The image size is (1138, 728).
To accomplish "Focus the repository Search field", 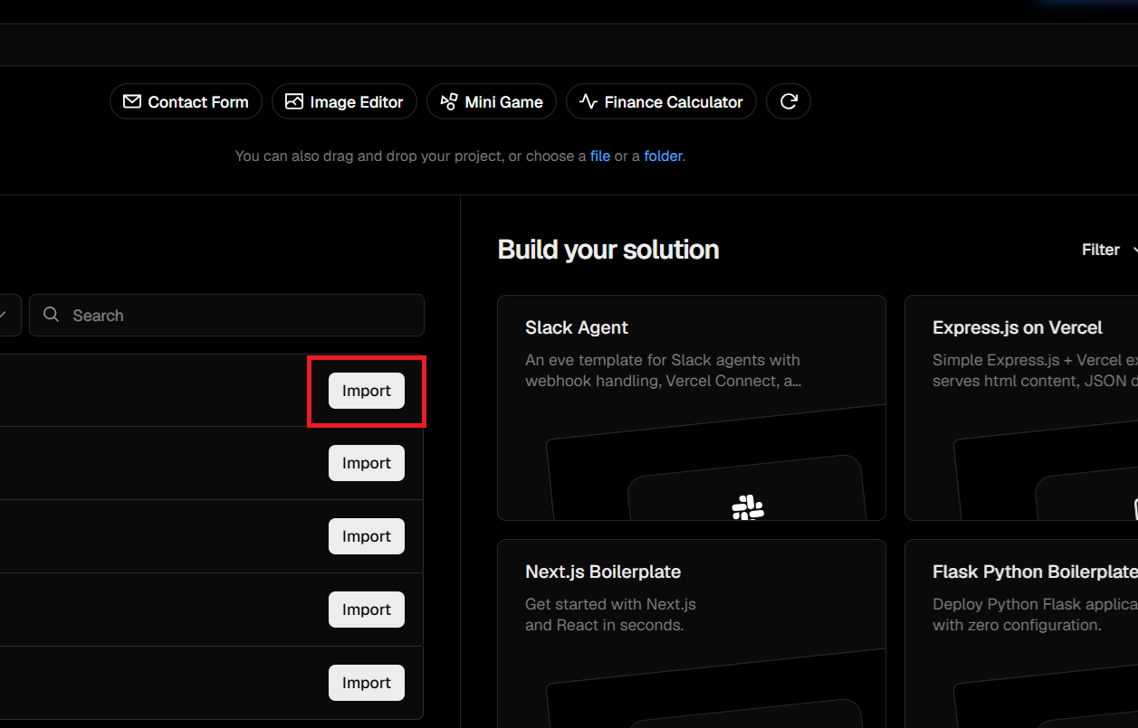I will tap(226, 316).
